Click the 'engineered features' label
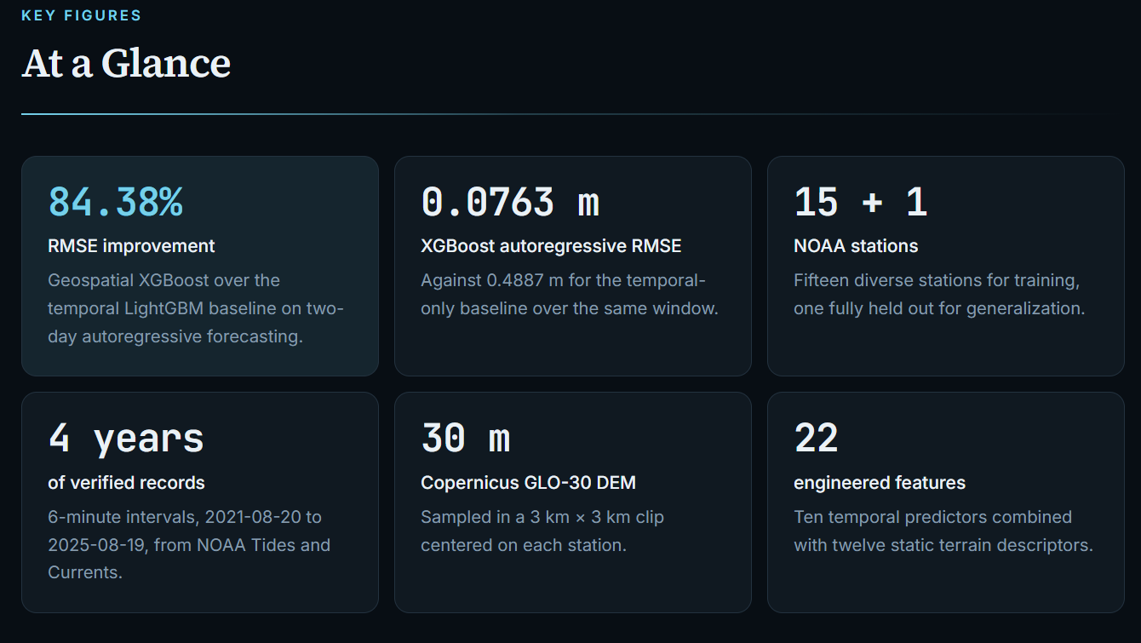Screen dimensions: 1141x643 point(880,483)
